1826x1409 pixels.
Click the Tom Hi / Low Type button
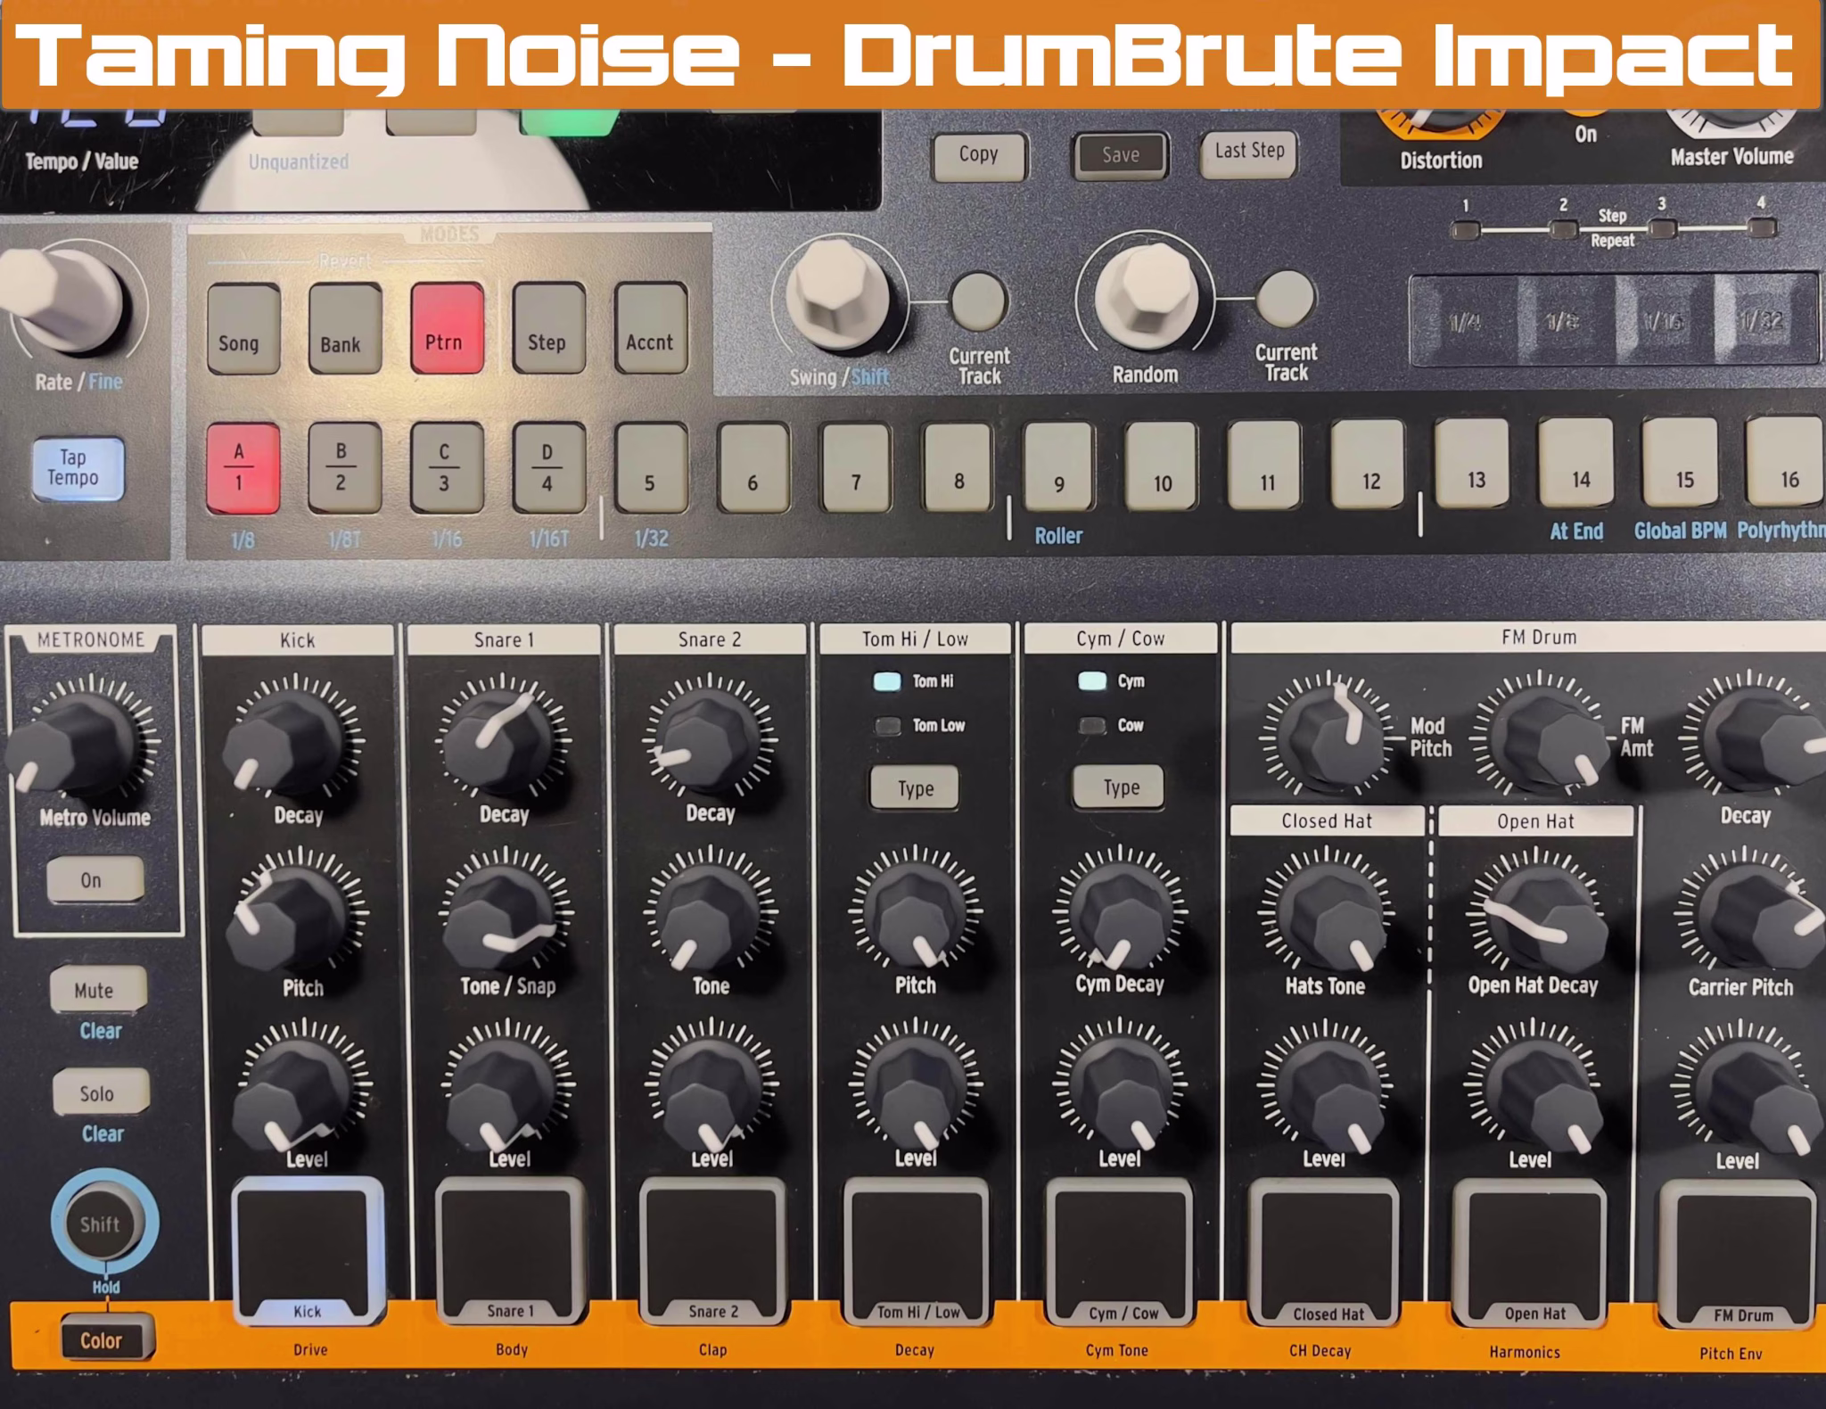click(915, 787)
